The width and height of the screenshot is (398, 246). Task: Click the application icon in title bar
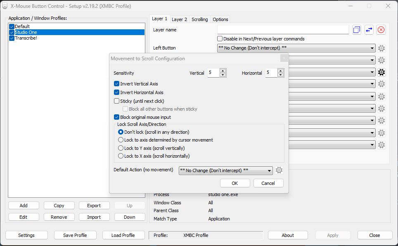pos(5,6)
